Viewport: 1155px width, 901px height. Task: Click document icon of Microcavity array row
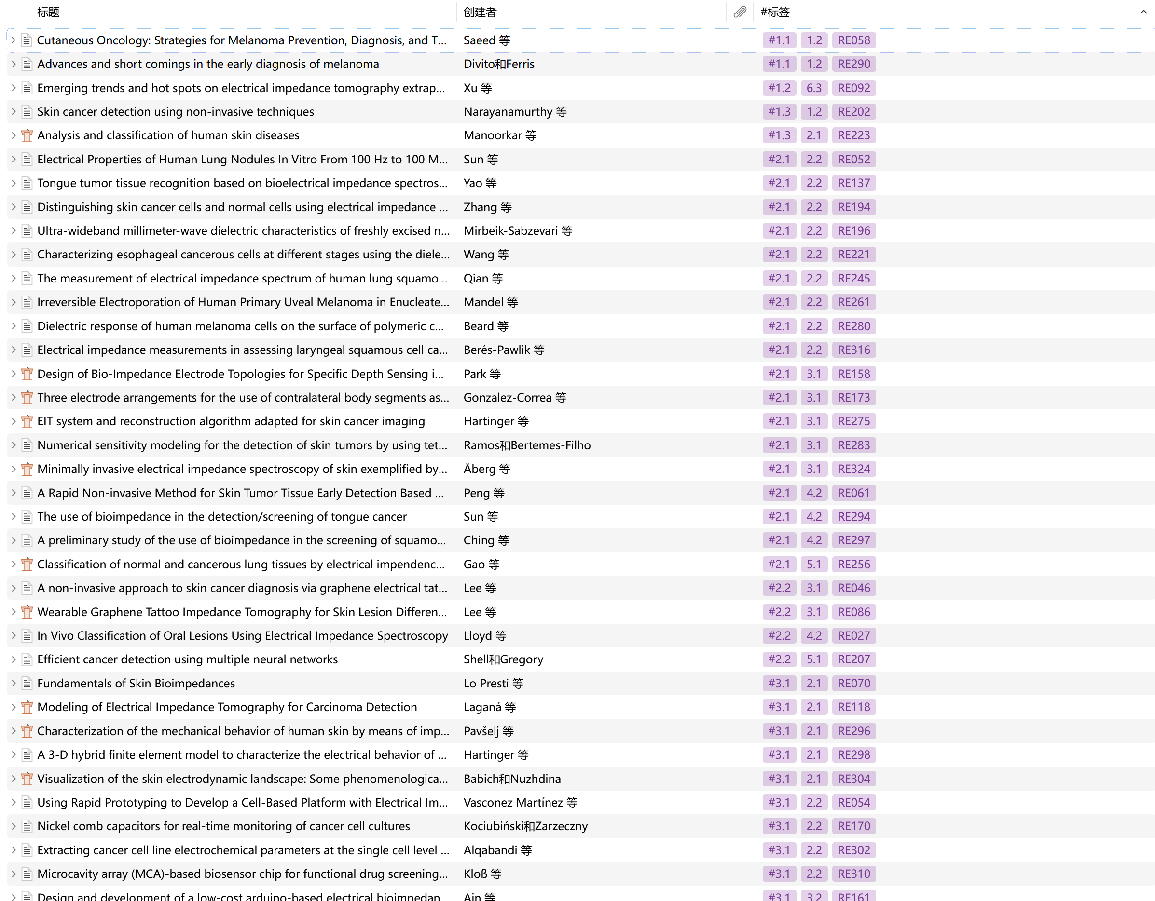tap(27, 874)
